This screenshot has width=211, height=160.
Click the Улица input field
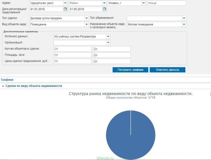click(x=167, y=3)
